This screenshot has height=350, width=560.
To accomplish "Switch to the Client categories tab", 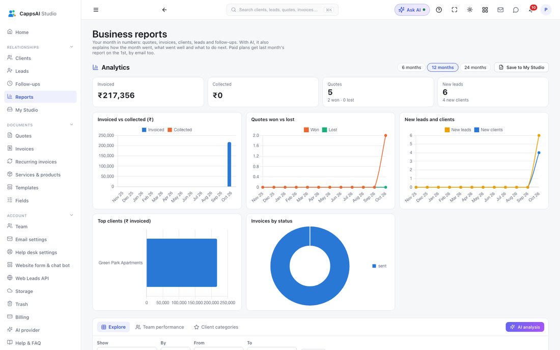I will pos(216,327).
